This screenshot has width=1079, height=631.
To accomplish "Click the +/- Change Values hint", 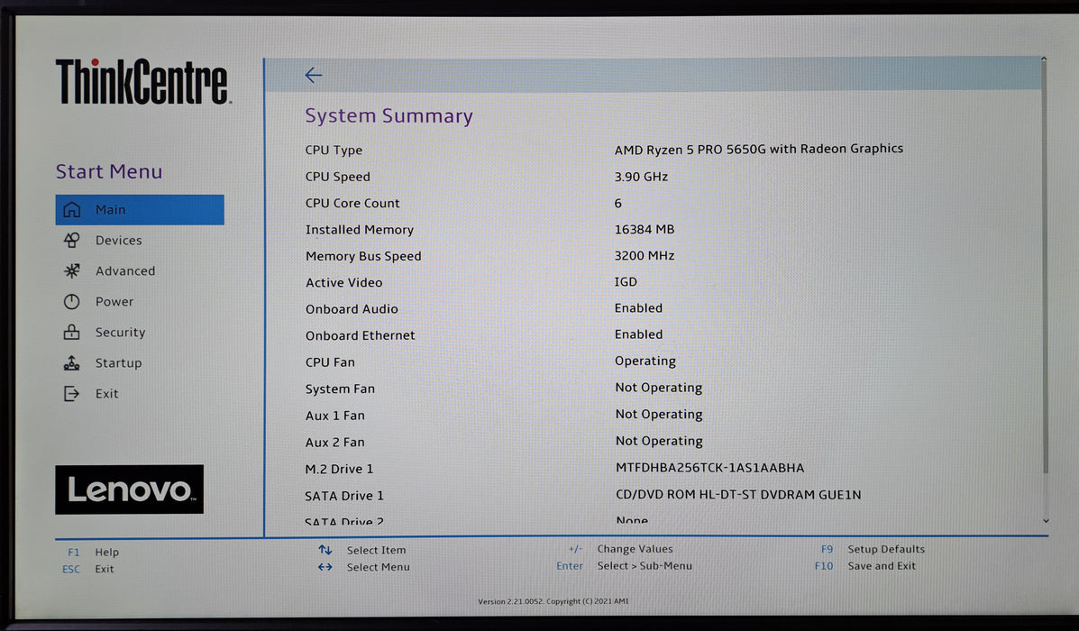I will click(621, 549).
